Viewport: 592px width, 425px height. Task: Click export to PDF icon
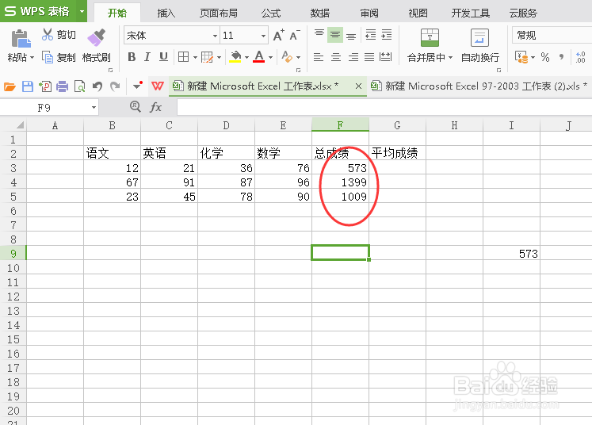point(45,86)
